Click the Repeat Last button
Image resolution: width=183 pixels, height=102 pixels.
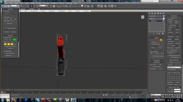click(174, 18)
